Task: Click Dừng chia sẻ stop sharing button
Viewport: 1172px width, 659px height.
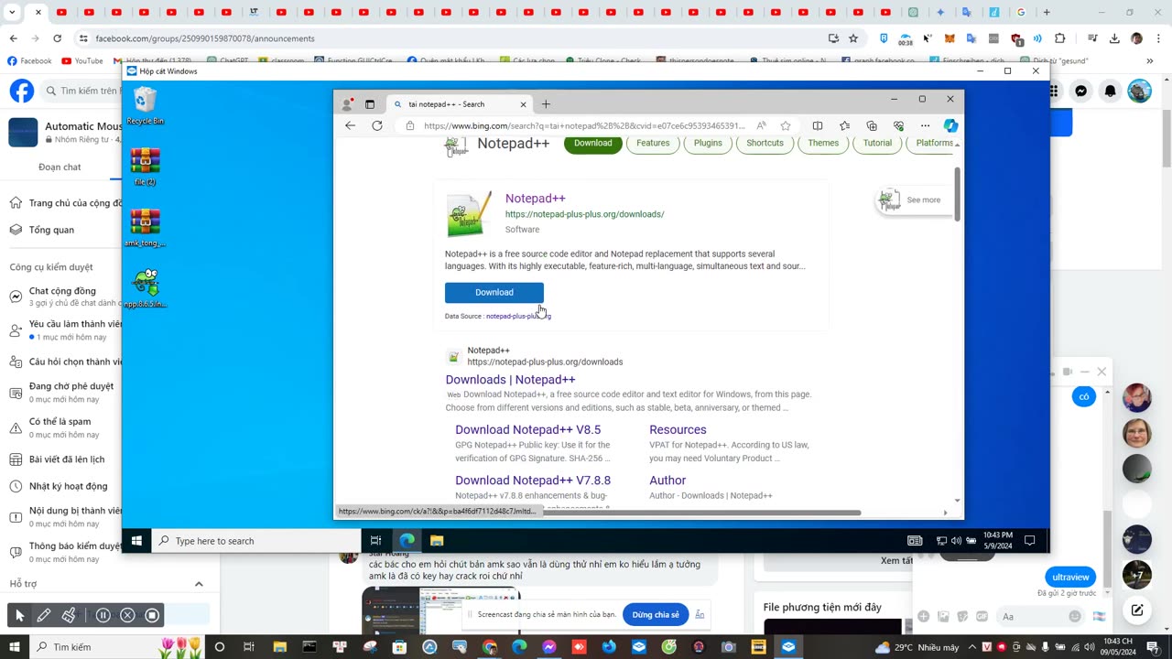Action: tap(656, 615)
